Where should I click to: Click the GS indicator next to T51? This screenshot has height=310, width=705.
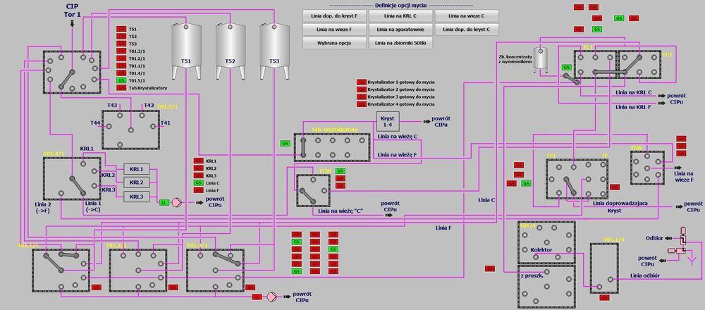pyautogui.click(x=121, y=29)
